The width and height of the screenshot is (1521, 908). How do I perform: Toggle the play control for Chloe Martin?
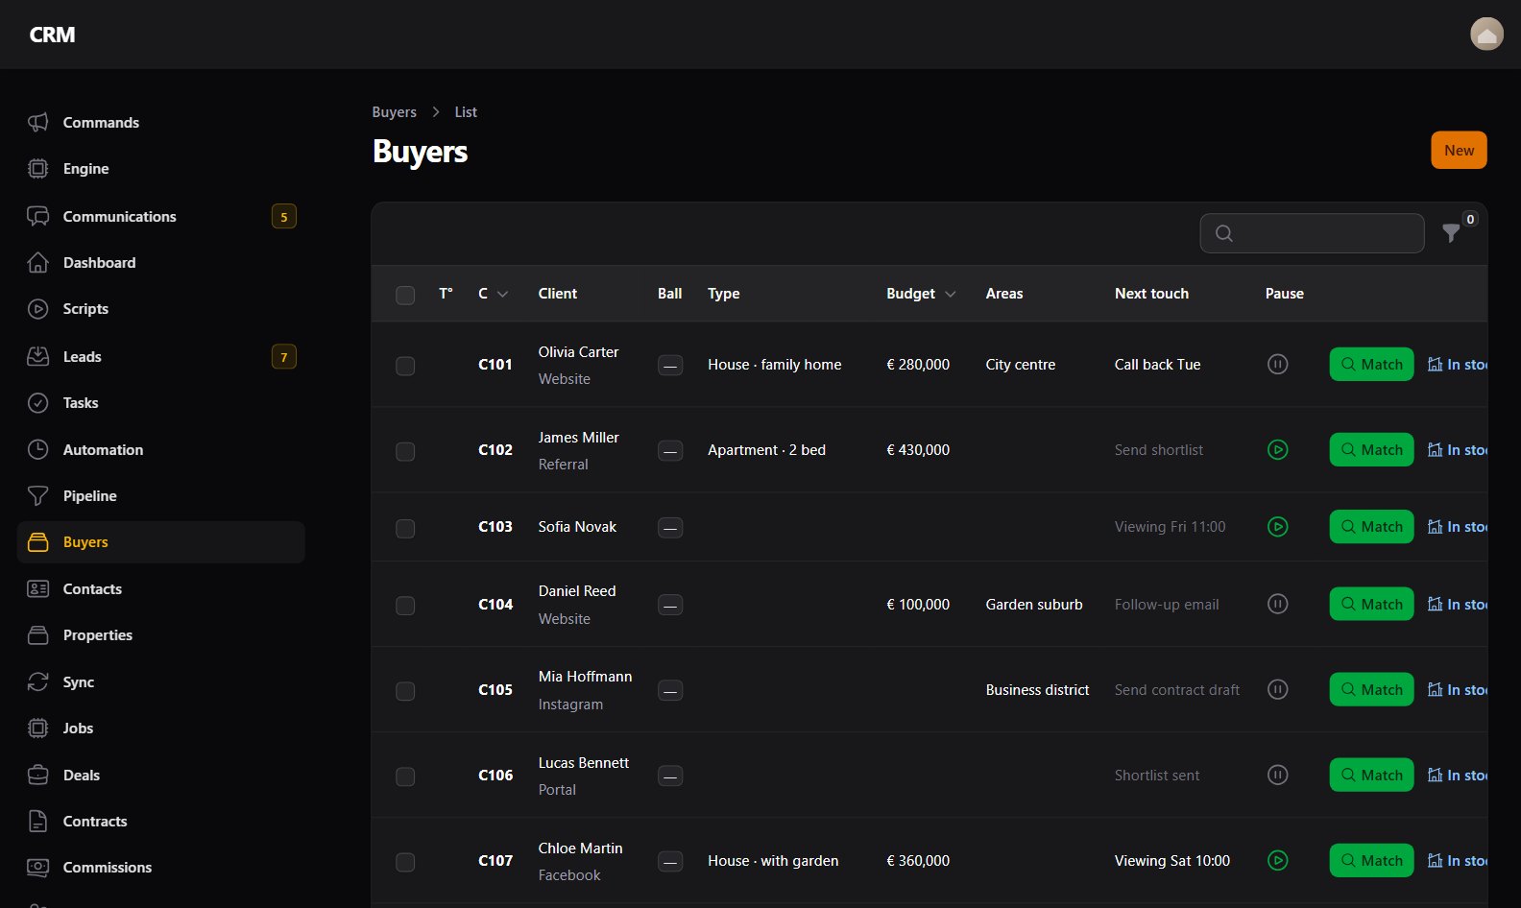click(x=1277, y=860)
